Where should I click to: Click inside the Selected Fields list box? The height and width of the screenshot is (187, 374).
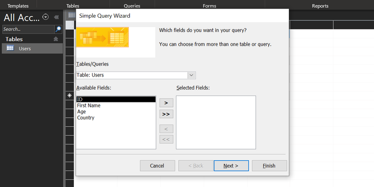tap(216, 122)
